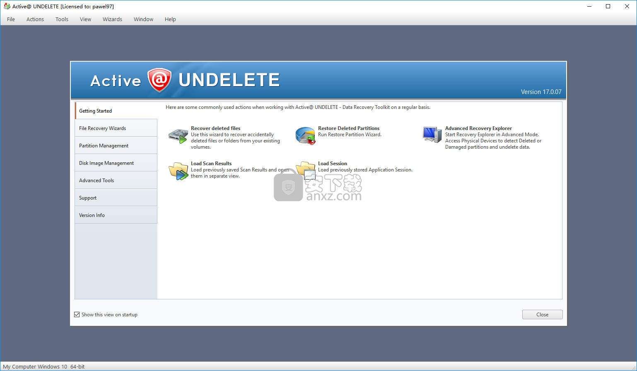Click the Recover deleted files drive icon
Image resolution: width=637 pixels, height=371 pixels.
coord(178,136)
